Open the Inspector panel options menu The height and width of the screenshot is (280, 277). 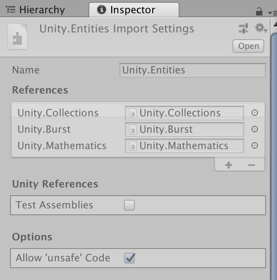pos(273,12)
